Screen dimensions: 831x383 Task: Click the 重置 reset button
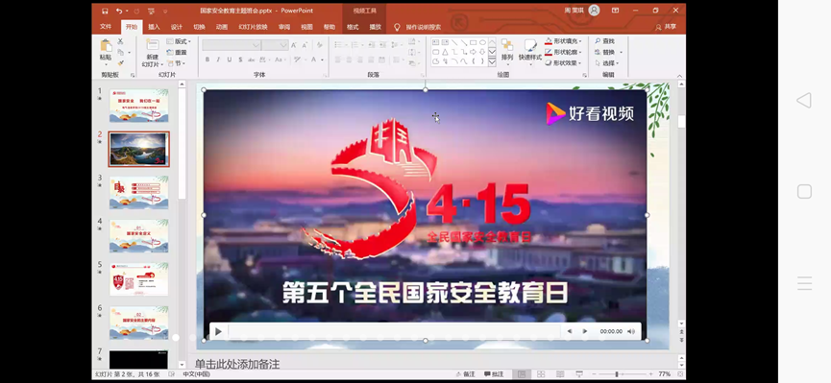[177, 53]
